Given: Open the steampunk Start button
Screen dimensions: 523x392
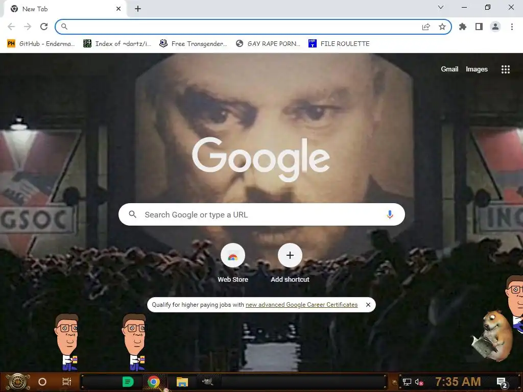Looking at the screenshot, I should tap(18, 382).
